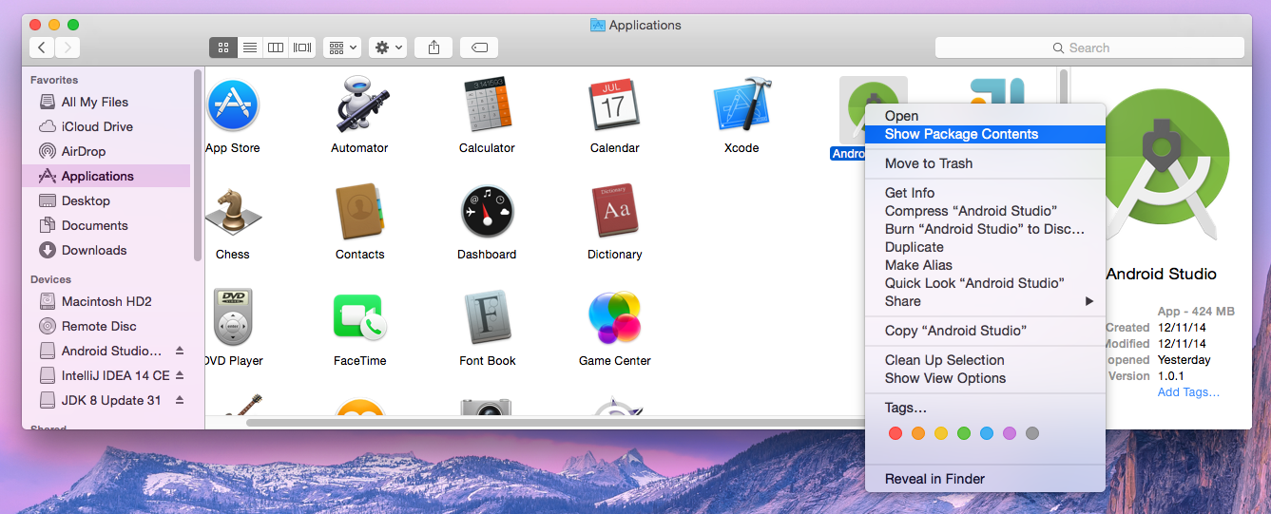
Task: Select the Xcode app icon
Action: 741,105
